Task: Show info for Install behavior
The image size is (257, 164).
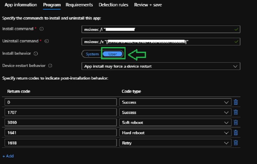Action: point(36,54)
